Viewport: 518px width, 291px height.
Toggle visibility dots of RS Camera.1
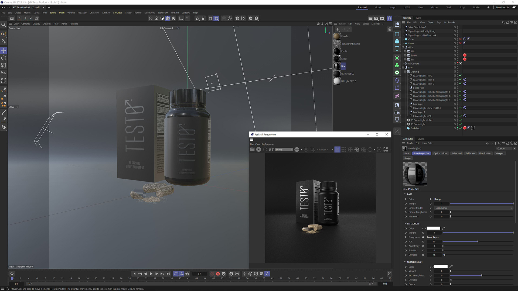click(458, 64)
